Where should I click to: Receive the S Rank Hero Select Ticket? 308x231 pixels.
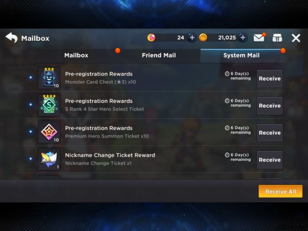(270, 106)
